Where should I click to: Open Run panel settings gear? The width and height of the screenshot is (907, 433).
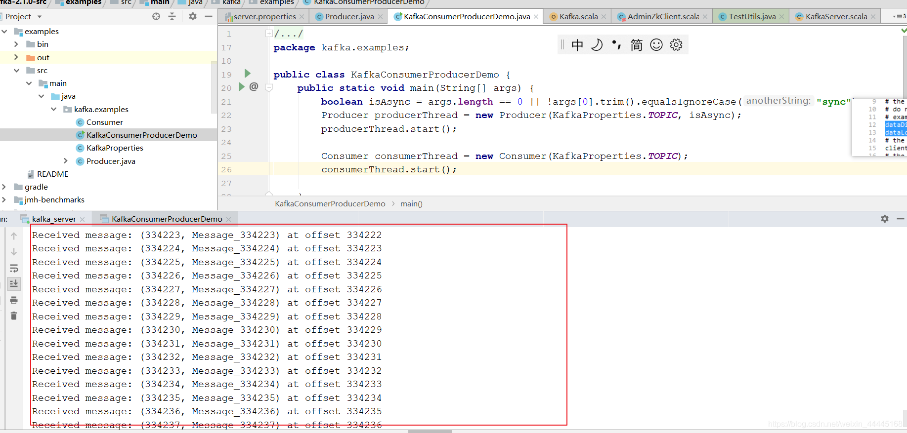(885, 219)
